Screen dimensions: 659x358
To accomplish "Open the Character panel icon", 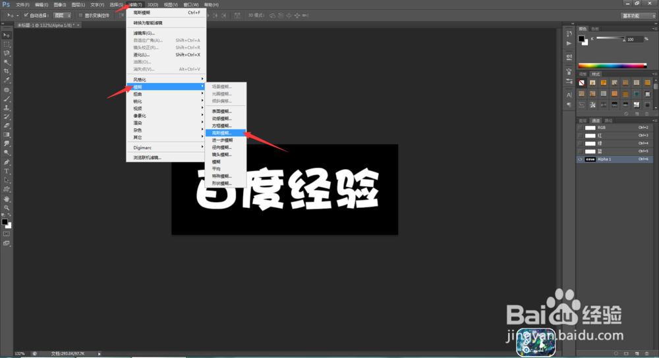I will 569,95.
